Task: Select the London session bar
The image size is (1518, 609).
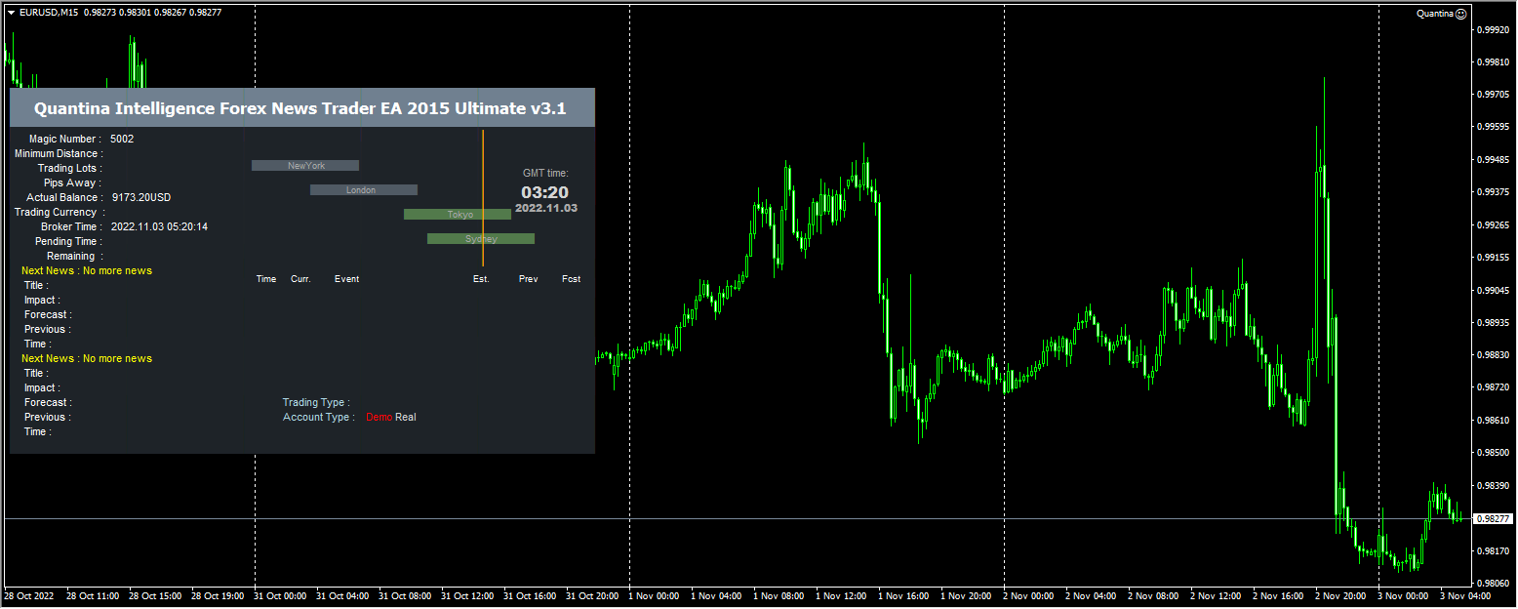Action: coord(364,190)
